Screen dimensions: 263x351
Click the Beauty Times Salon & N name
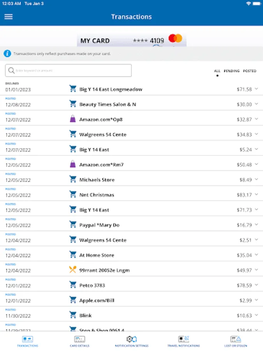coord(108,105)
